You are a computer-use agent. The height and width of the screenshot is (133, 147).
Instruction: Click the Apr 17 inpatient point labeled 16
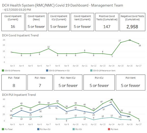139,44
